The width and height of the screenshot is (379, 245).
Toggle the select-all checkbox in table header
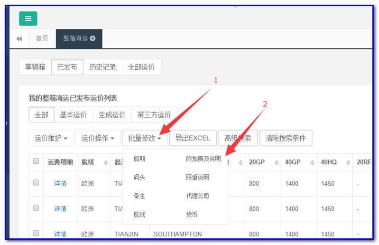tap(36, 161)
